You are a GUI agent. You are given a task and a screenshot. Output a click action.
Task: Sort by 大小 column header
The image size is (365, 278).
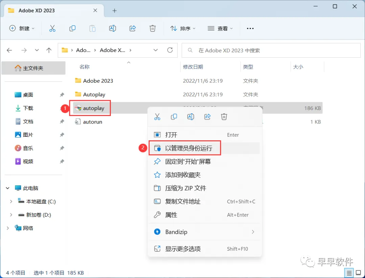tap(298, 67)
